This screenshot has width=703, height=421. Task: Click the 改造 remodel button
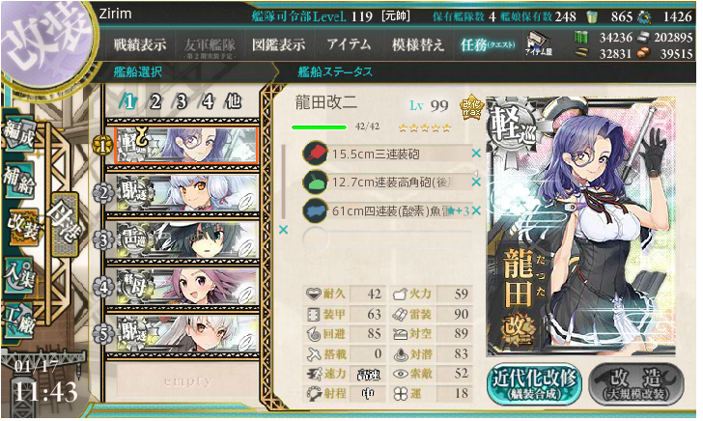(636, 383)
